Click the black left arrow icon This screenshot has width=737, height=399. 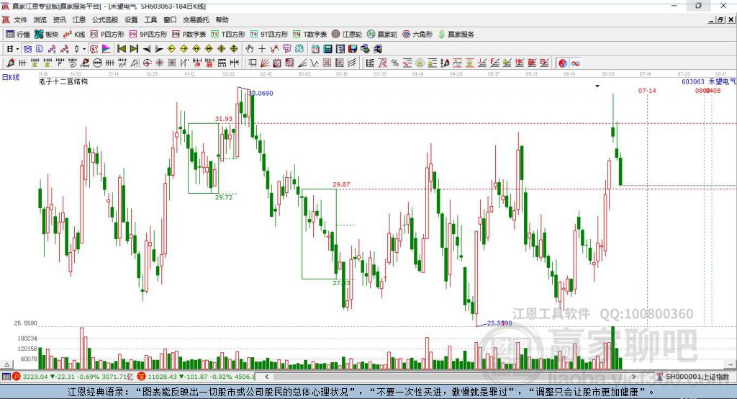[147, 49]
